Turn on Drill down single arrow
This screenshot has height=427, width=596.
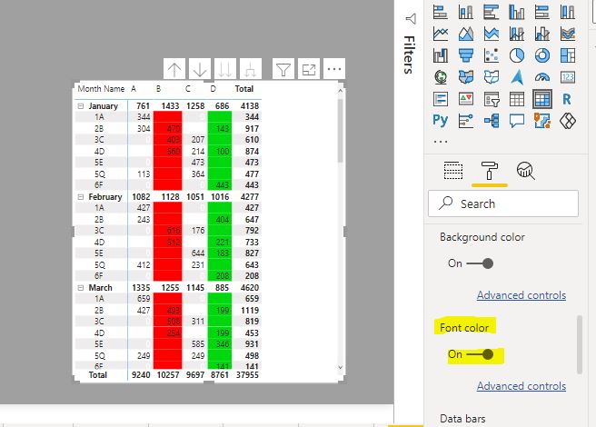(200, 69)
